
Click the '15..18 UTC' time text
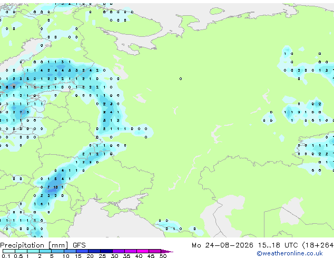[278, 245]
